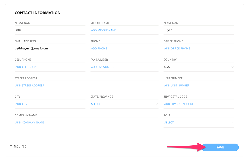
Task: Expand the State/Province SELECT dropdown
Action: pos(157,104)
